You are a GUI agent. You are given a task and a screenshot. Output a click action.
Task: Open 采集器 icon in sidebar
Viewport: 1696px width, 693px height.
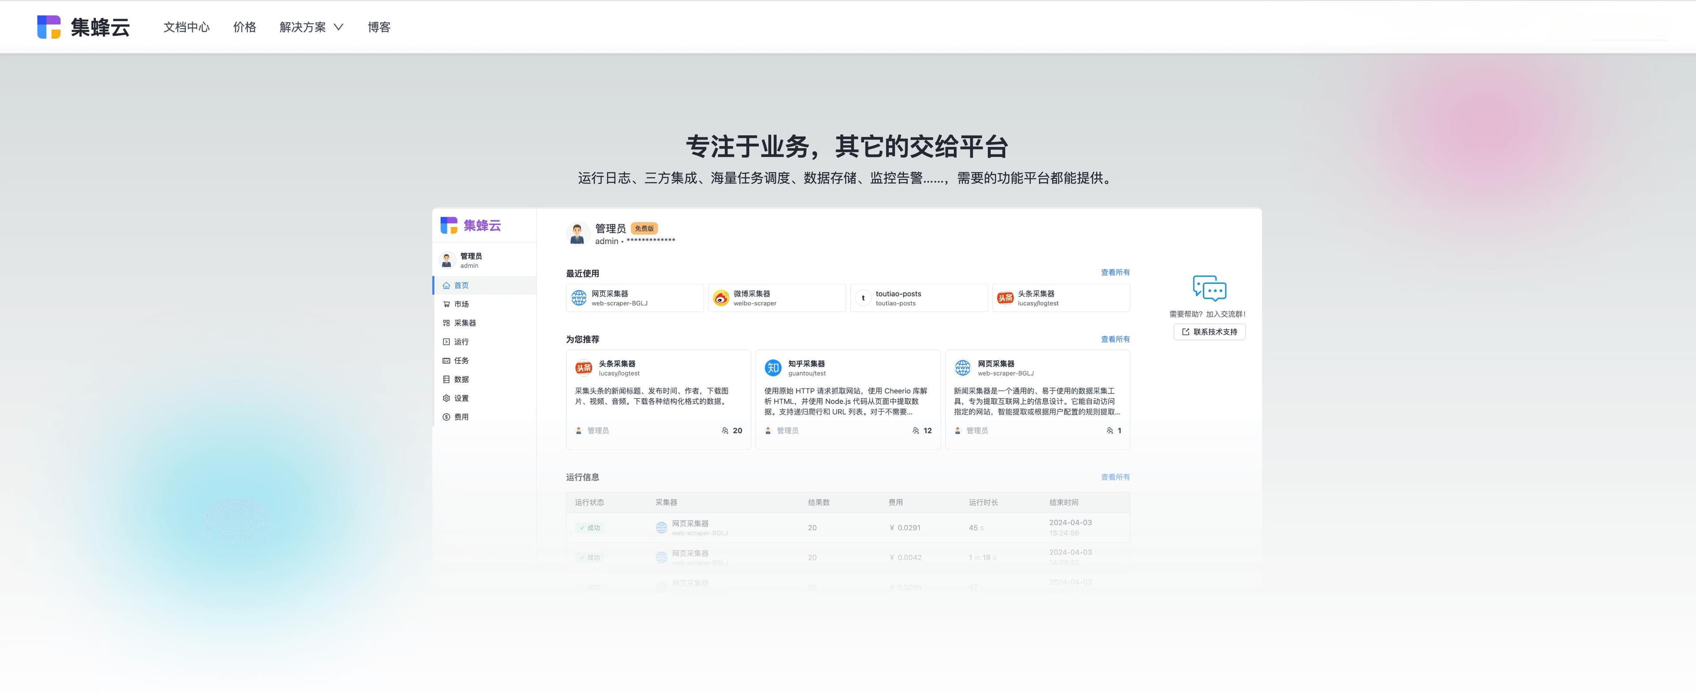click(x=447, y=323)
